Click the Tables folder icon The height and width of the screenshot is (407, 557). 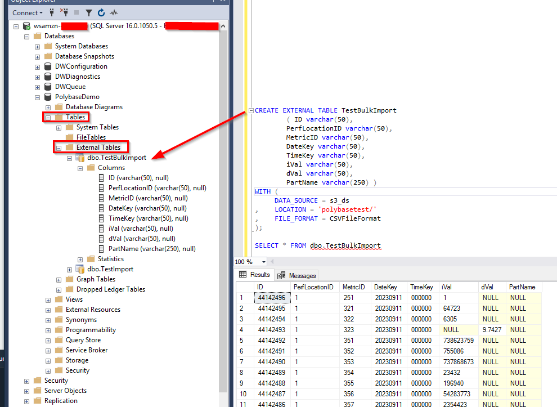59,117
